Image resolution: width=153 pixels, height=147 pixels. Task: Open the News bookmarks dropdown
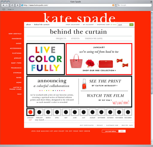pos(10,9)
